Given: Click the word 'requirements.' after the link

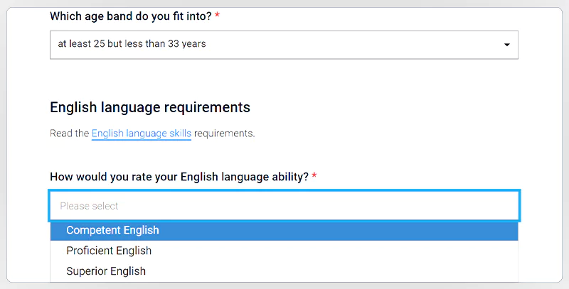Looking at the screenshot, I should [224, 133].
